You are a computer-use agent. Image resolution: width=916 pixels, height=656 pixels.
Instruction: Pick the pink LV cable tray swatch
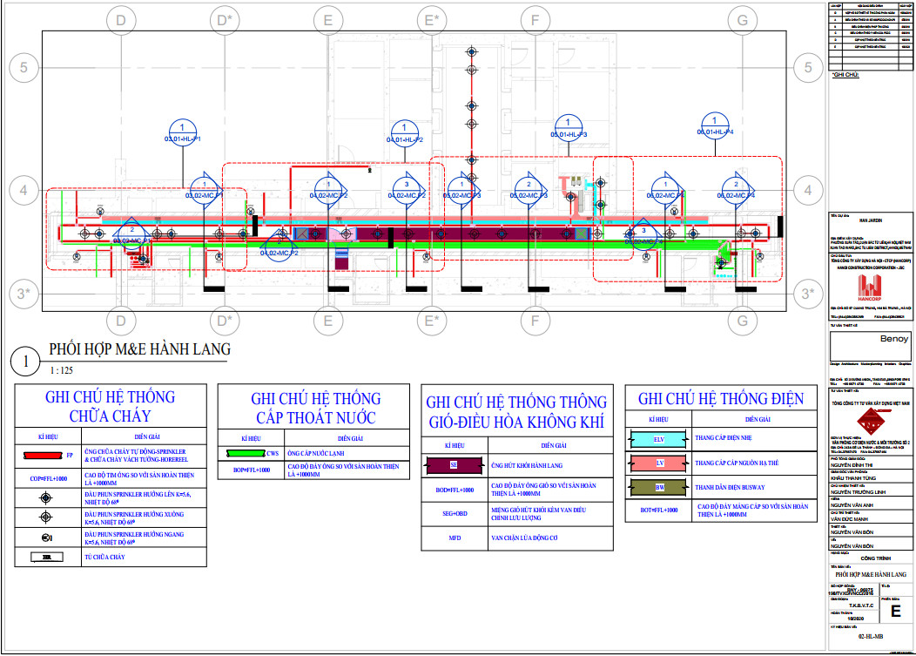[658, 463]
